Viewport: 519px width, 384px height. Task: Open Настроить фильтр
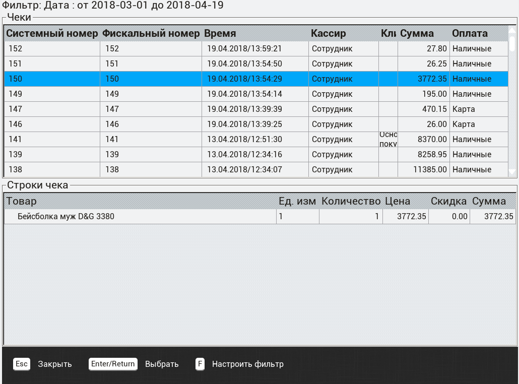[x=248, y=364]
